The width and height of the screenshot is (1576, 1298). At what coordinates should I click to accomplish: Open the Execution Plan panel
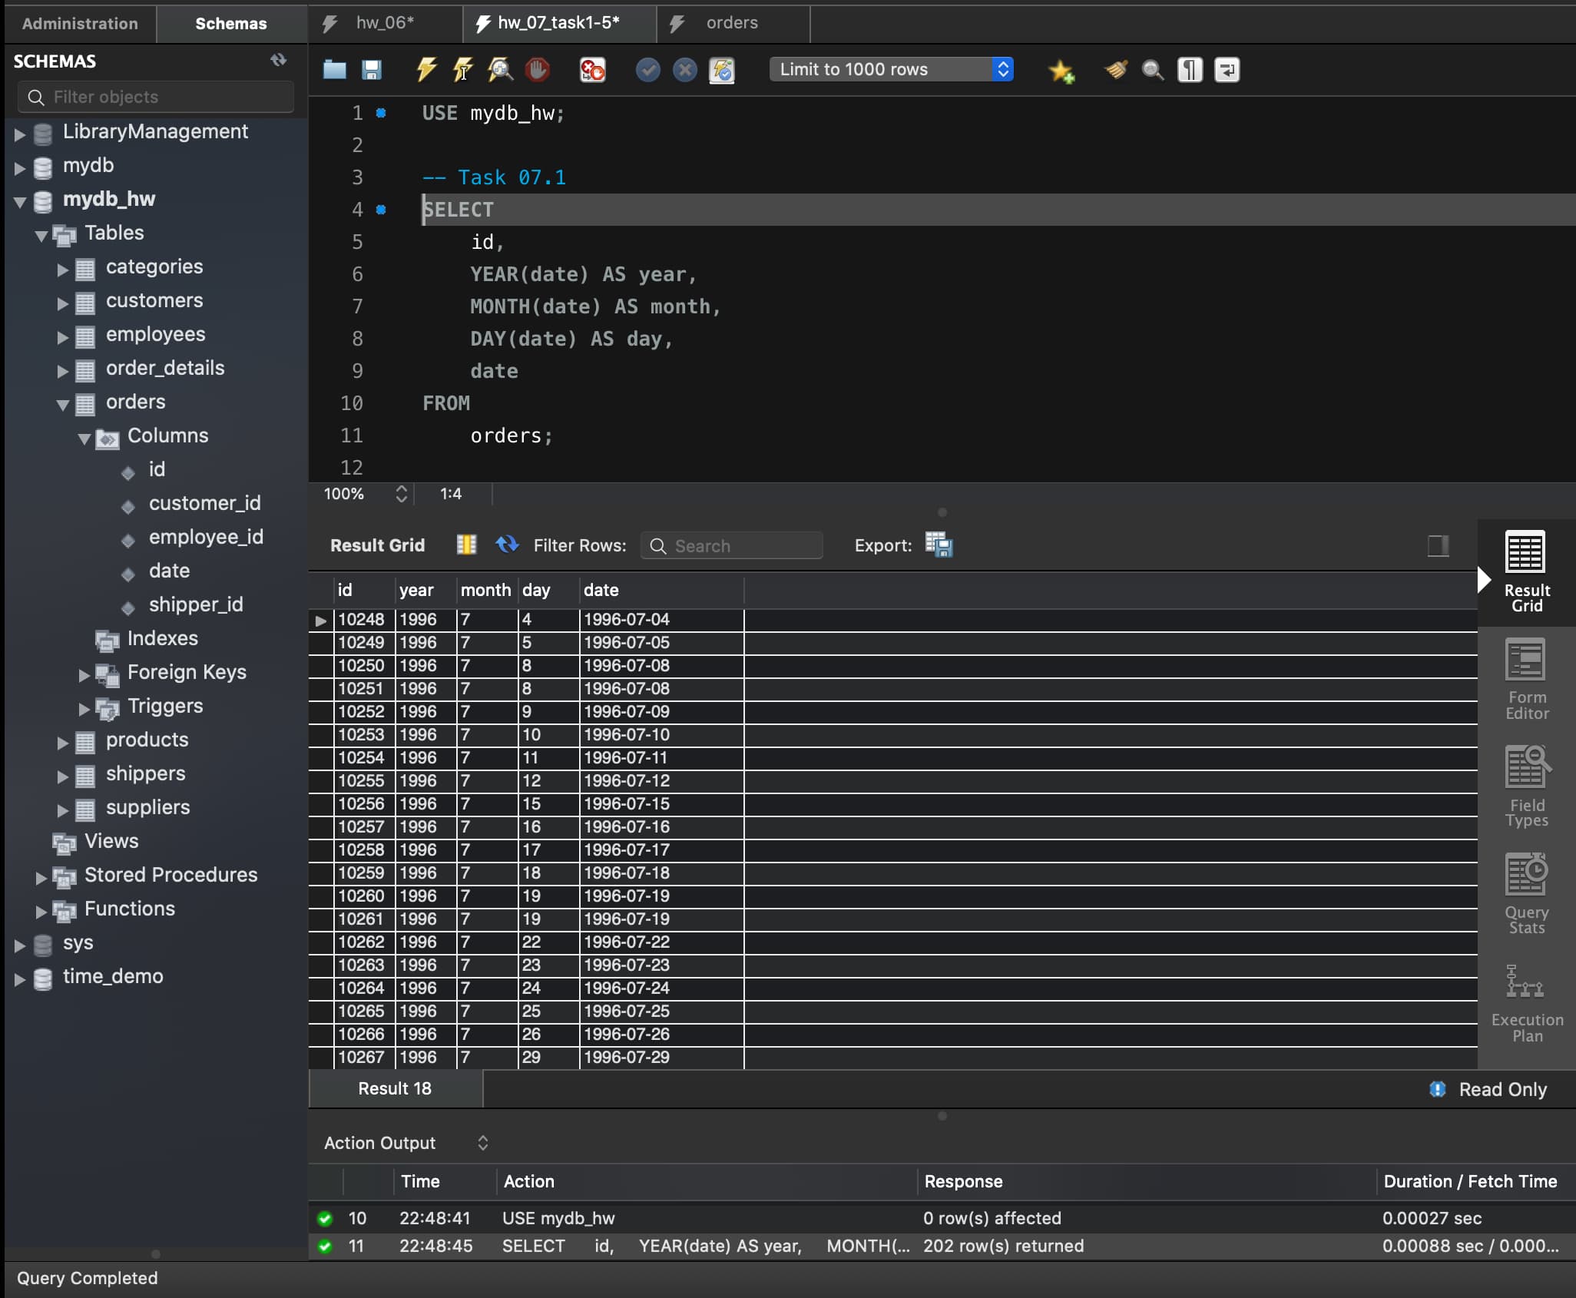(1526, 1003)
